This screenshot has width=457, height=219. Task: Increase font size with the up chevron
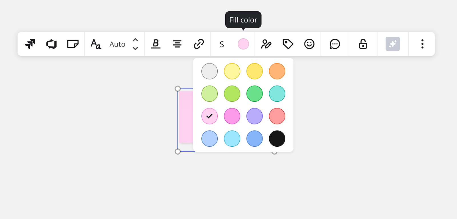(135, 40)
